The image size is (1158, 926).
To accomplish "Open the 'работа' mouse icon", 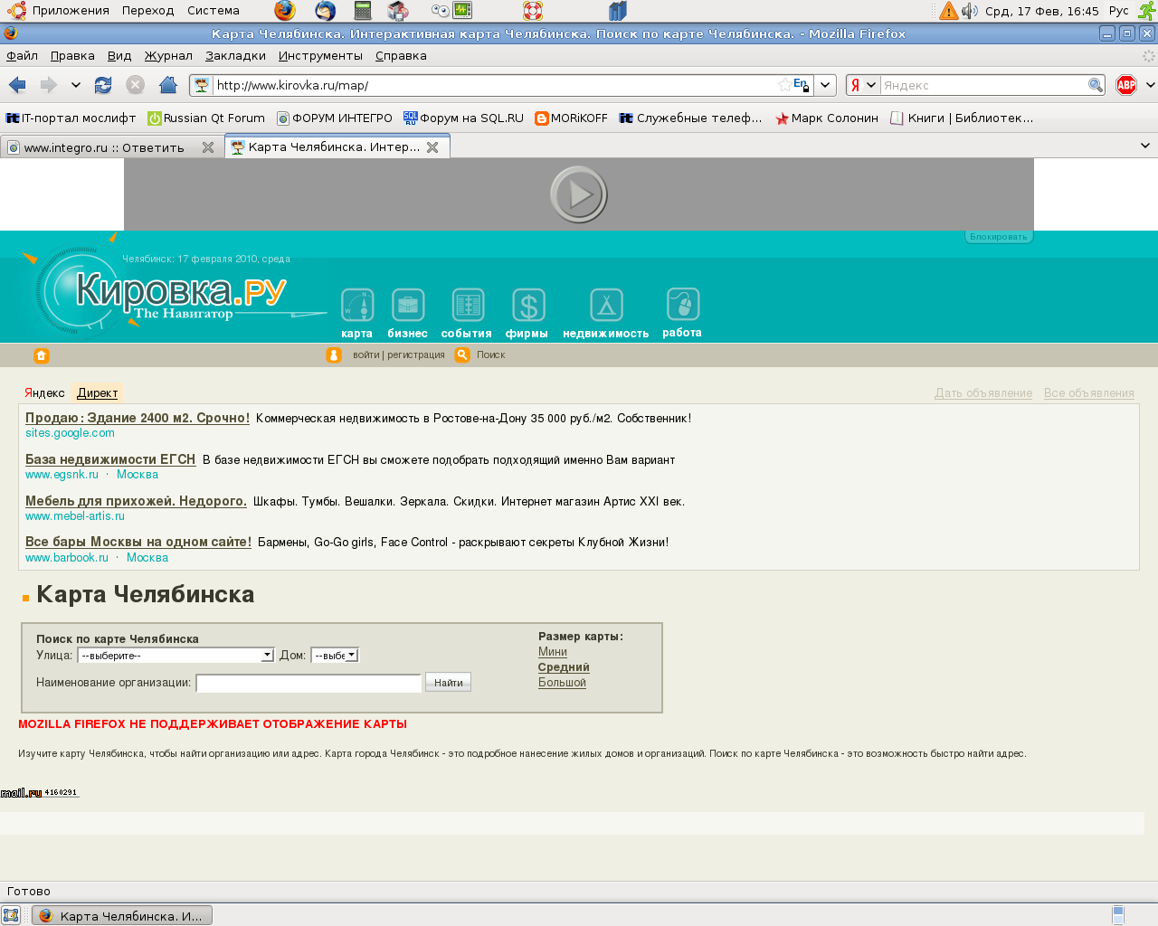I will 683,305.
